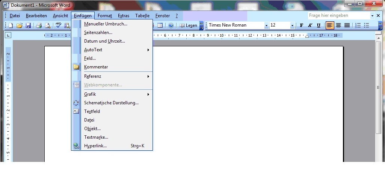Click the split box above the vertical scrollbar
The image size is (385, 172).
coord(378,33)
